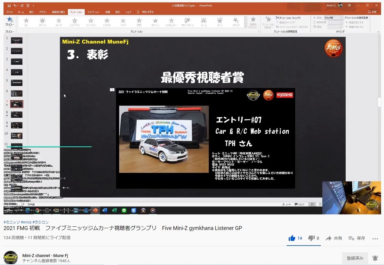Open the Home (ホーム) ribbon tab
This screenshot has width=384, height=265.
pos(21,12)
